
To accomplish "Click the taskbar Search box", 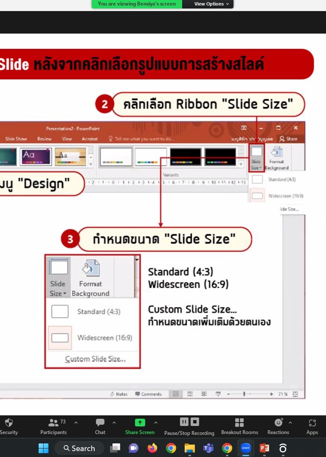I will (79, 448).
